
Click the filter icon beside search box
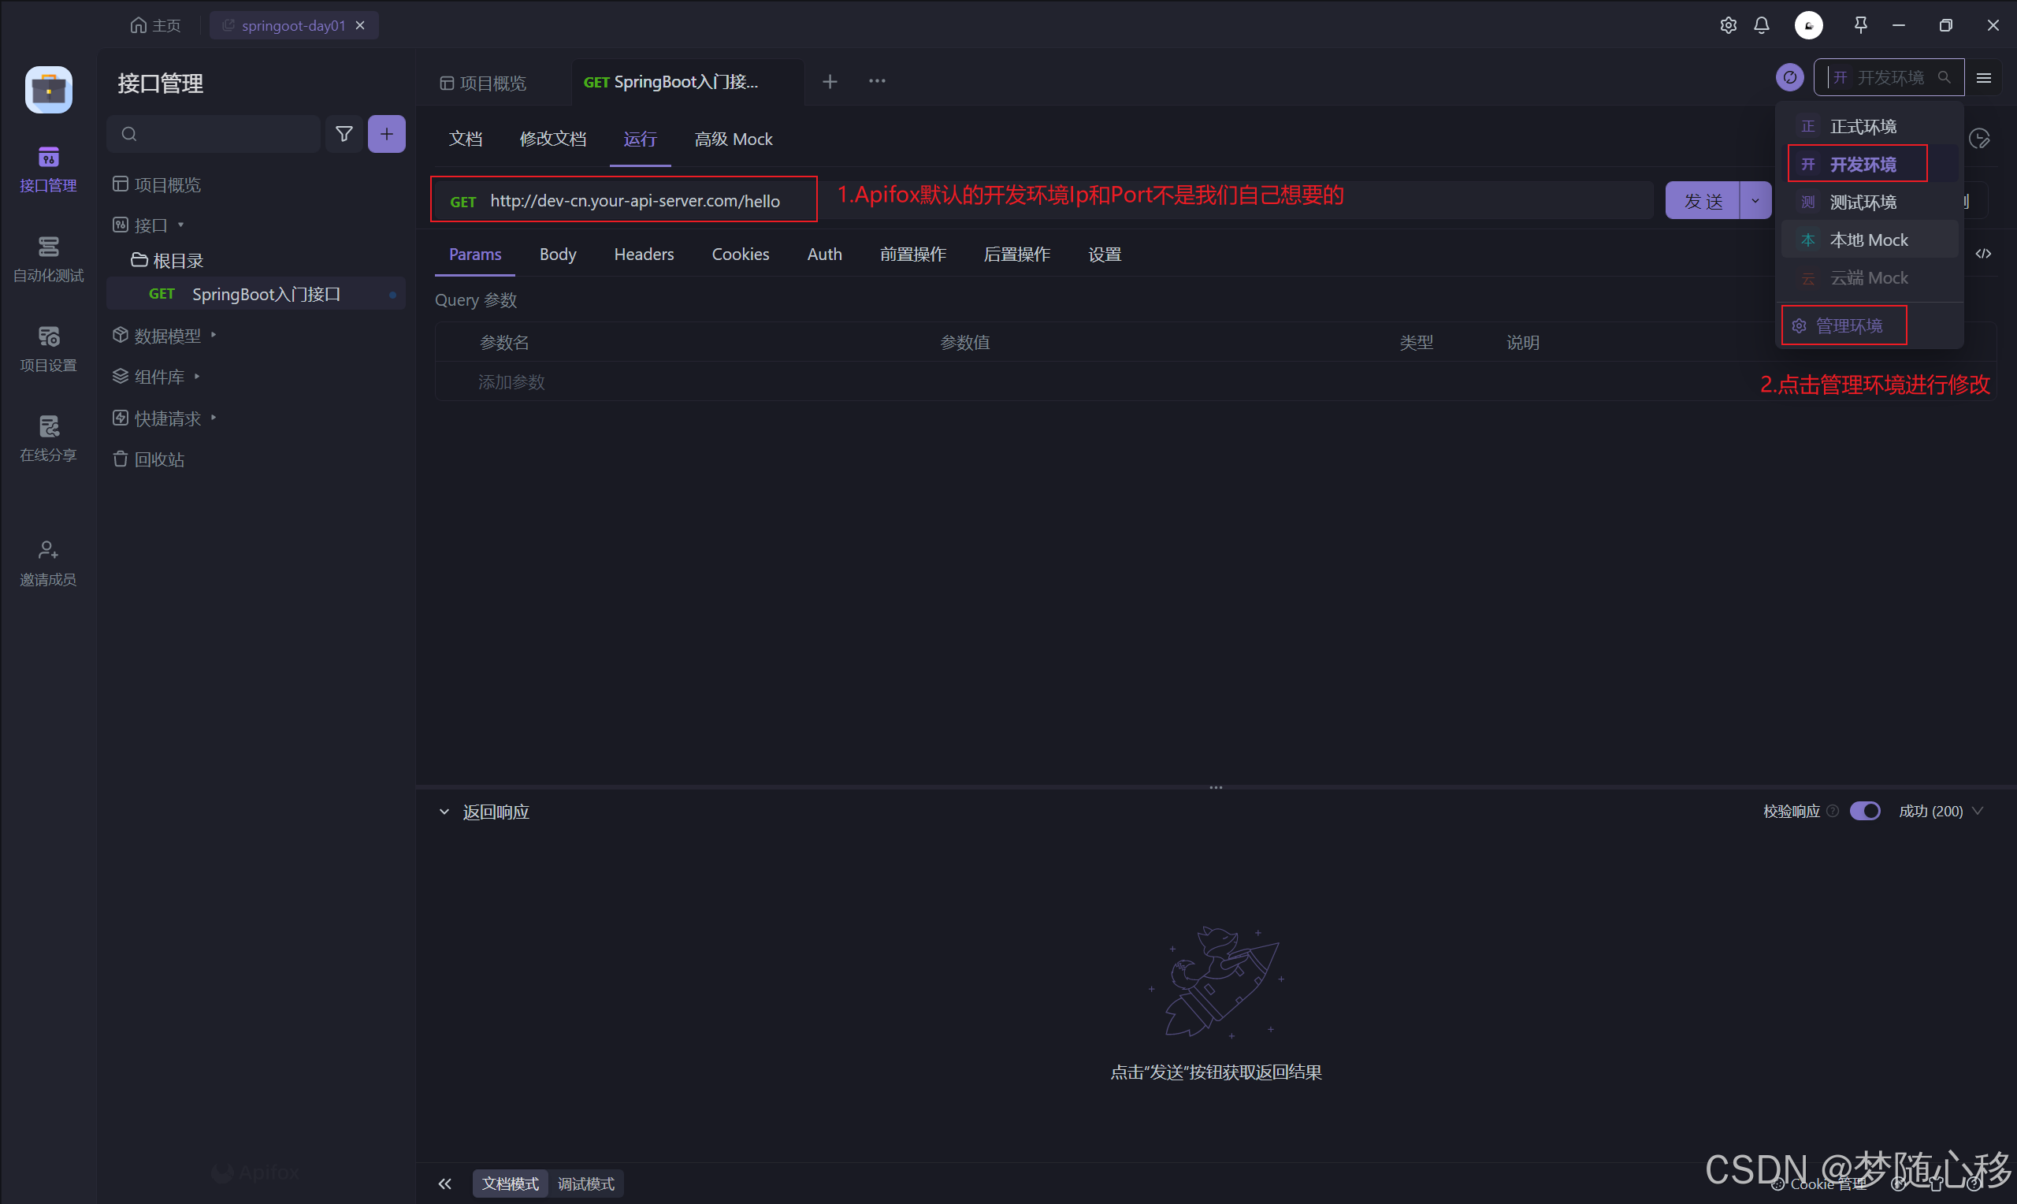(x=344, y=134)
